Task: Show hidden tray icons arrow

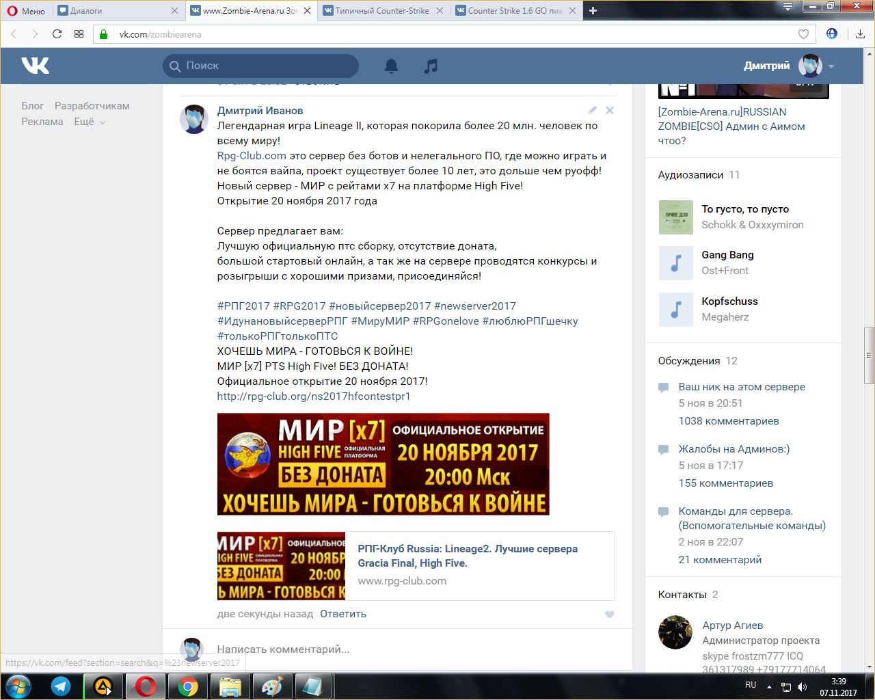Action: [x=769, y=686]
